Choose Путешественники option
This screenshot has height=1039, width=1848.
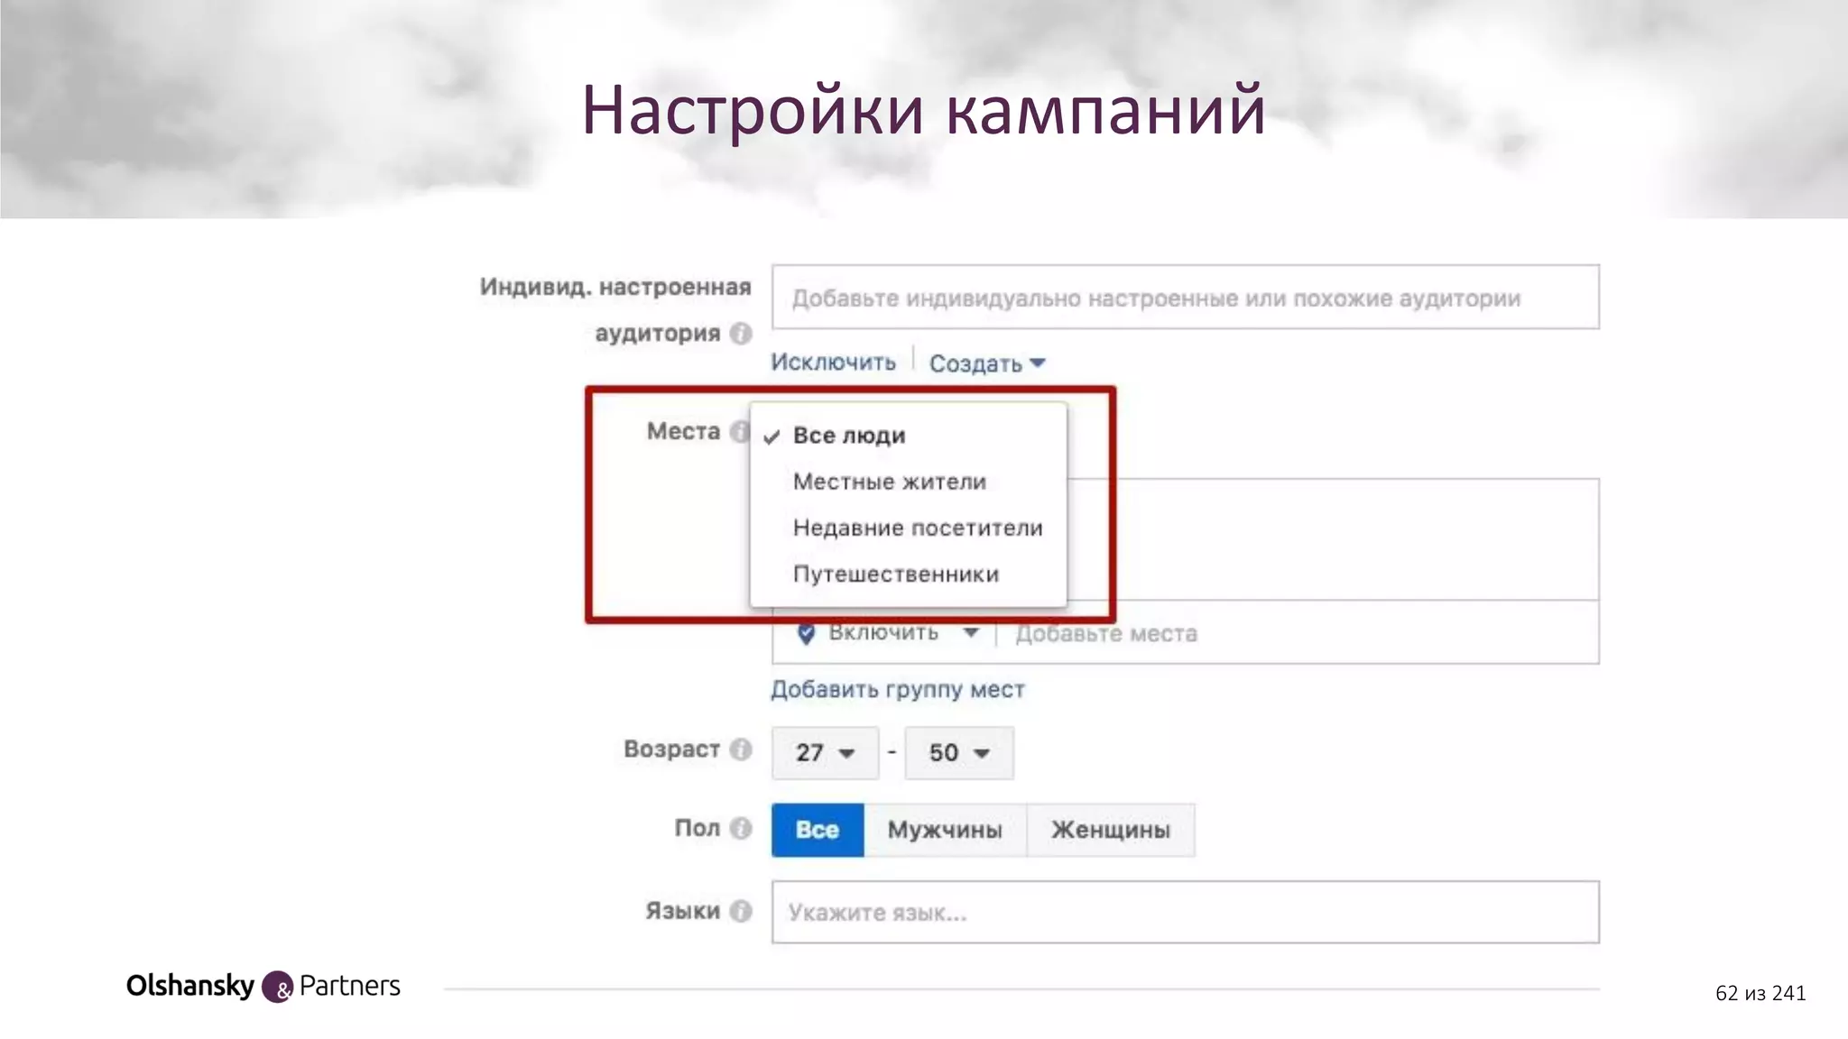[x=908, y=575]
